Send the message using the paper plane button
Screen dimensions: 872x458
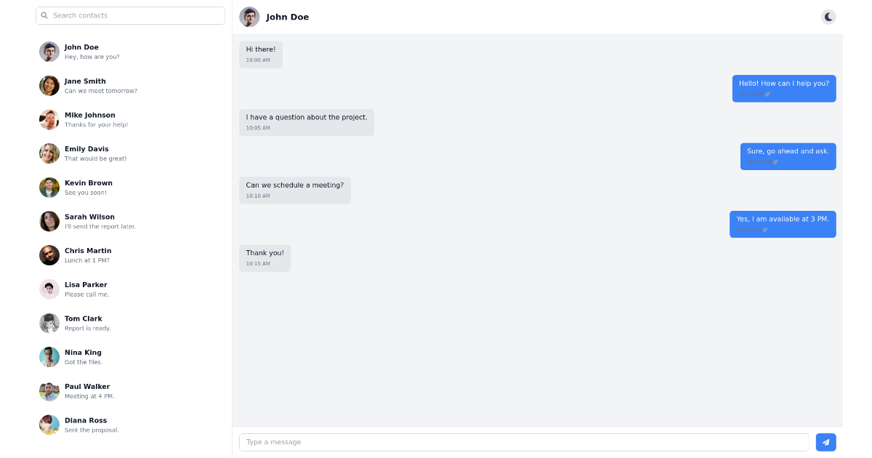click(825, 442)
